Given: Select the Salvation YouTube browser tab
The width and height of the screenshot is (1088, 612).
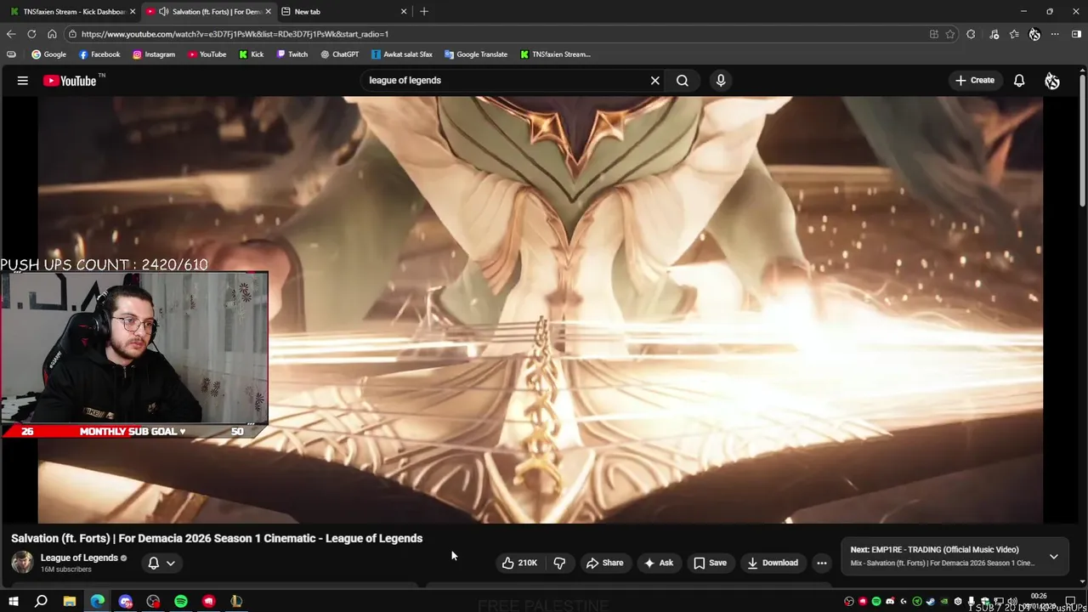Looking at the screenshot, I should pyautogui.click(x=208, y=12).
